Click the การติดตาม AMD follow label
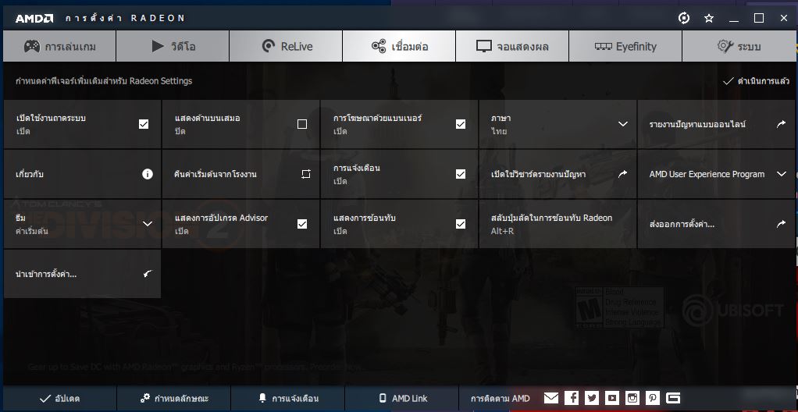The image size is (798, 412). (500, 398)
